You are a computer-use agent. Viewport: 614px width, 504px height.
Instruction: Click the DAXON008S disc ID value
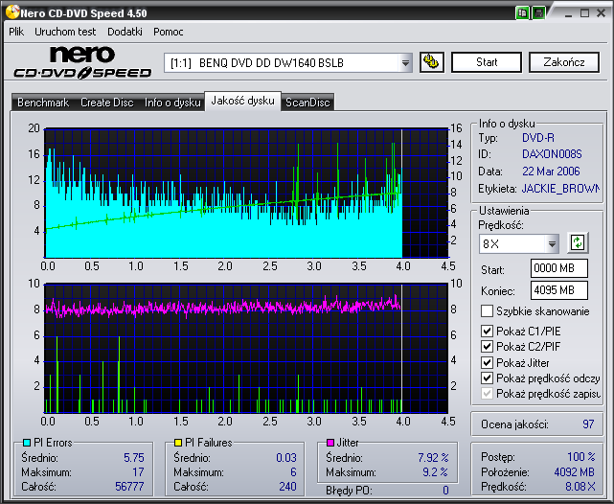[552, 154]
